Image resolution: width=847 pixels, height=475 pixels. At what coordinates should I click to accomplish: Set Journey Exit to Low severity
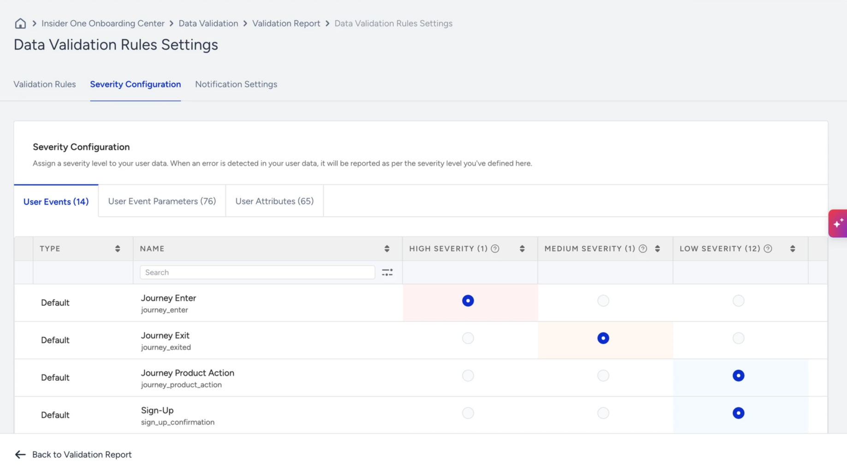pyautogui.click(x=738, y=338)
